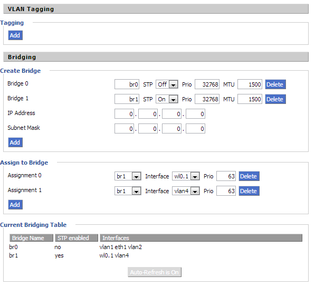The height and width of the screenshot is (286, 315).
Task: Delete Bridge 1 entry
Action: click(275, 99)
